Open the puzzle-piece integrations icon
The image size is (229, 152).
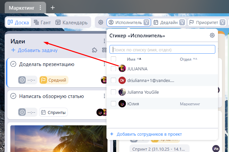95,50
